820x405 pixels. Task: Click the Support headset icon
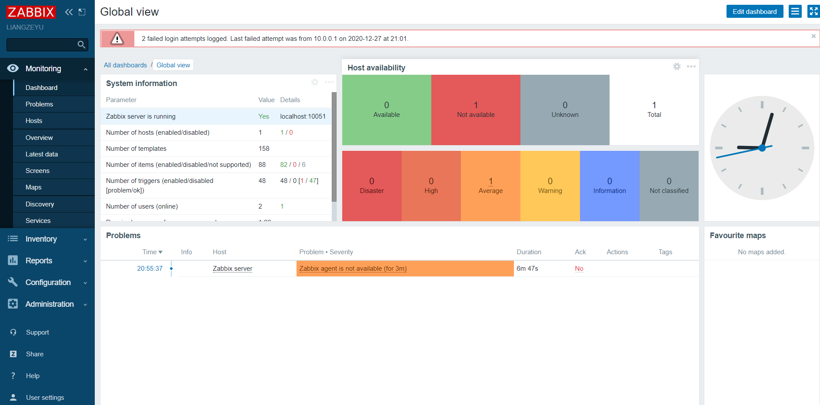[13, 332]
